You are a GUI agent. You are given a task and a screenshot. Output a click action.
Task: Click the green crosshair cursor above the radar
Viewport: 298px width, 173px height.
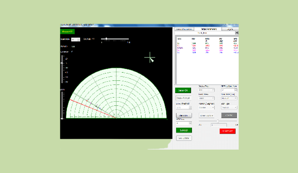tap(150, 57)
